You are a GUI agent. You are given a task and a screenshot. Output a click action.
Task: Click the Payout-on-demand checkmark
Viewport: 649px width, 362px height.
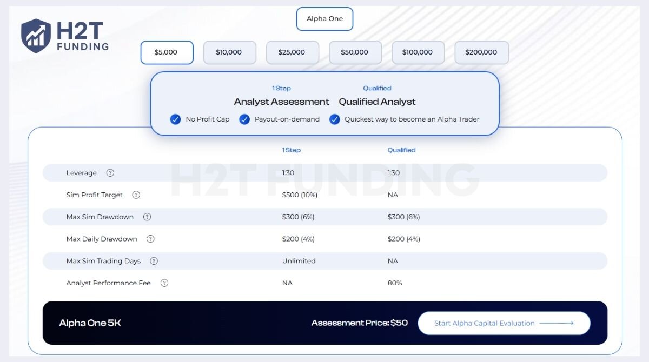(x=244, y=119)
